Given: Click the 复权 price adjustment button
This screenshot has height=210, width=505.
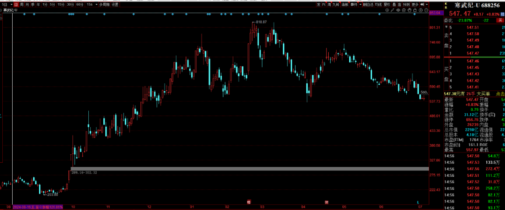Looking at the screenshot, I should click(387, 5).
